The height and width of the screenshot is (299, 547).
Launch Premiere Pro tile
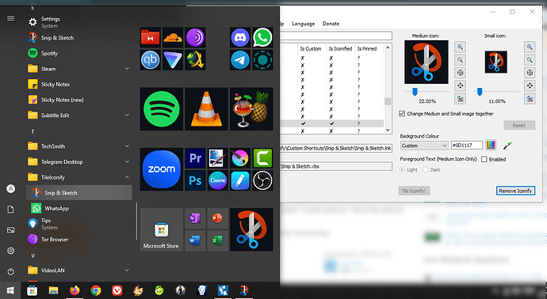[195, 158]
